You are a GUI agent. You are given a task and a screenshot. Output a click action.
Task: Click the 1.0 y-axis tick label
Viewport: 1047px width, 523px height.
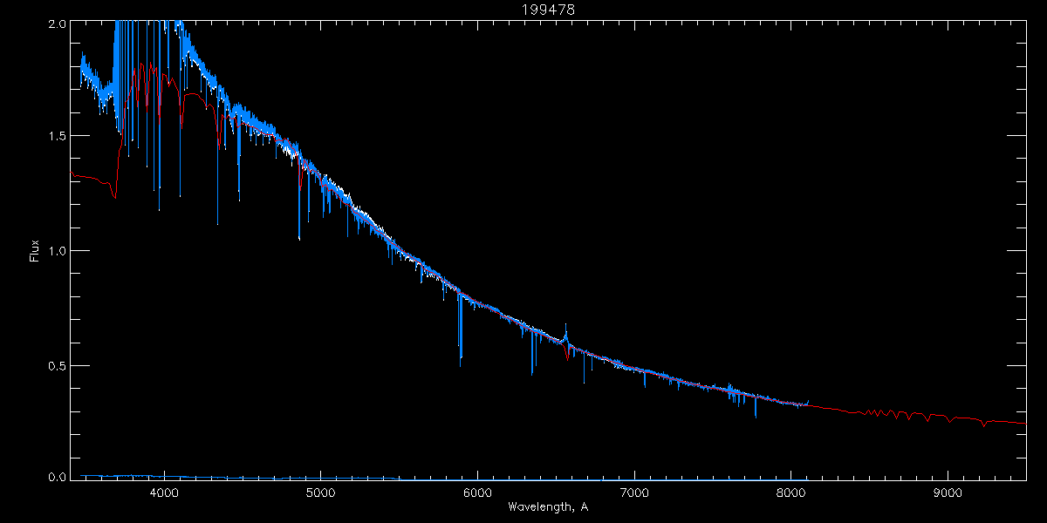point(57,251)
